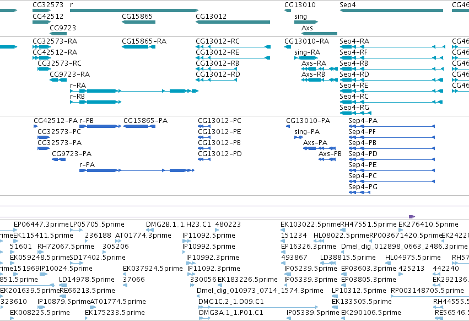This screenshot has width=469, height=321.
Task: Click EST EP06447.3prime
Action: pyautogui.click(x=41, y=224)
